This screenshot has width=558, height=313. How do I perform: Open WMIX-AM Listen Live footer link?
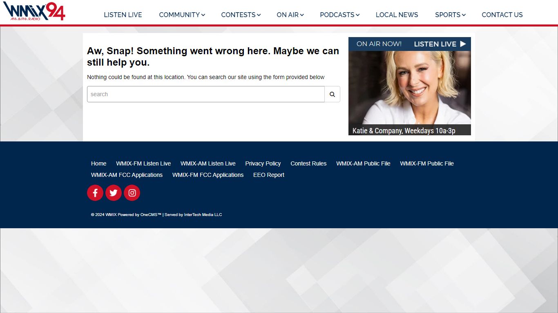point(208,163)
